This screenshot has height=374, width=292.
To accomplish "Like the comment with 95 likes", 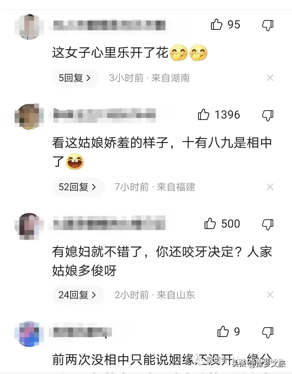I will pos(216,25).
